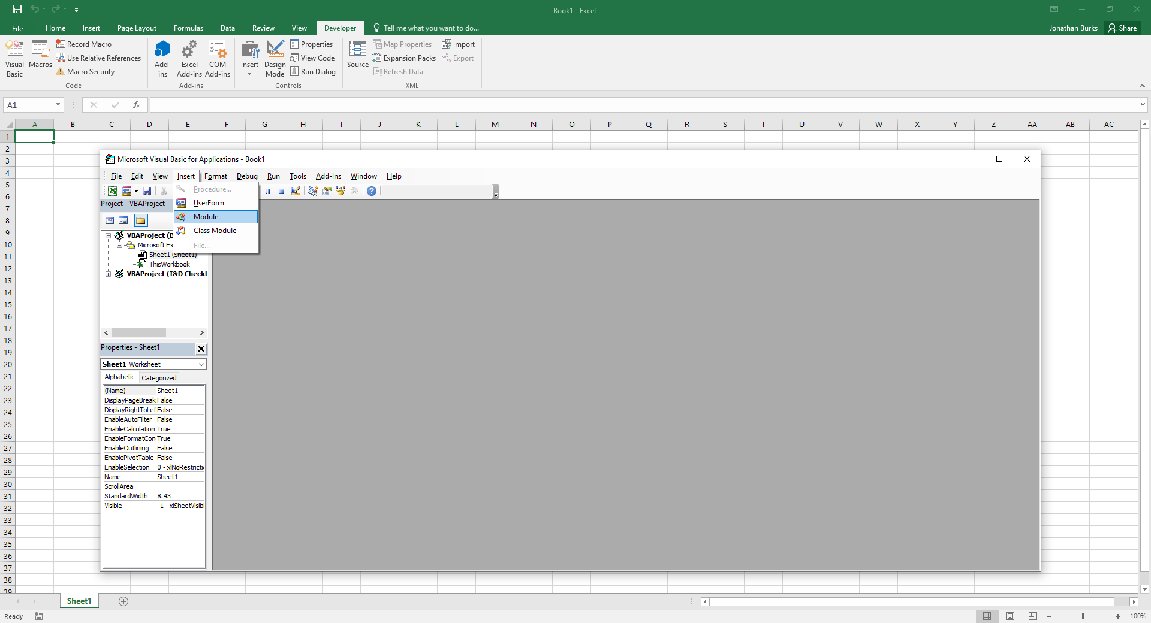The height and width of the screenshot is (623, 1151).
Task: Expand VBAProject (I&D Checkl tree node
Action: click(109, 274)
